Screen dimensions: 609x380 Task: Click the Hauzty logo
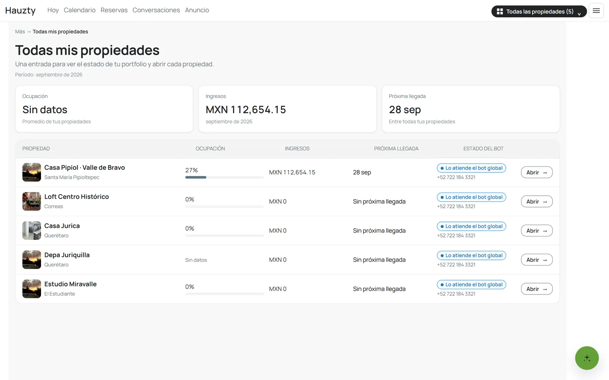[21, 11]
